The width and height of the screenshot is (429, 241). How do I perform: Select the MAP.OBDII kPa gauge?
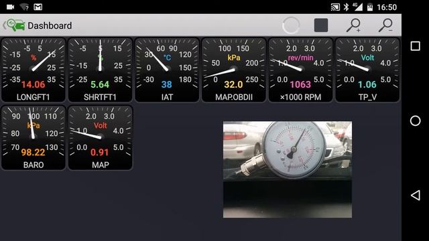point(234,70)
